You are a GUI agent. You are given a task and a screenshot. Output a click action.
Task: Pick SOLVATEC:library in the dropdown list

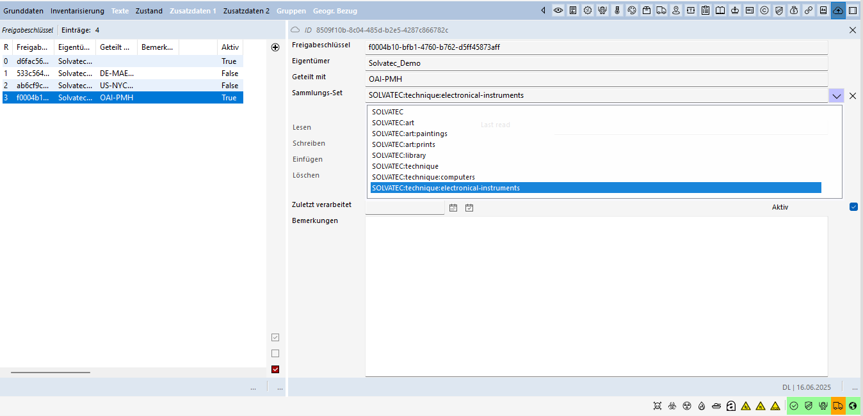[x=399, y=155]
